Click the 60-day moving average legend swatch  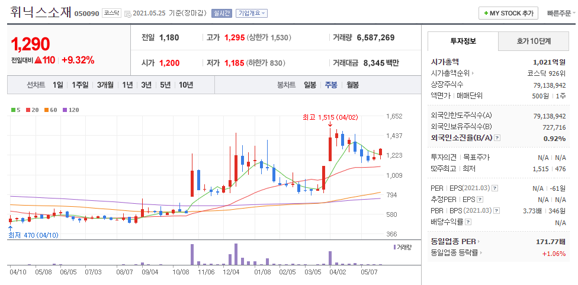tap(46, 110)
